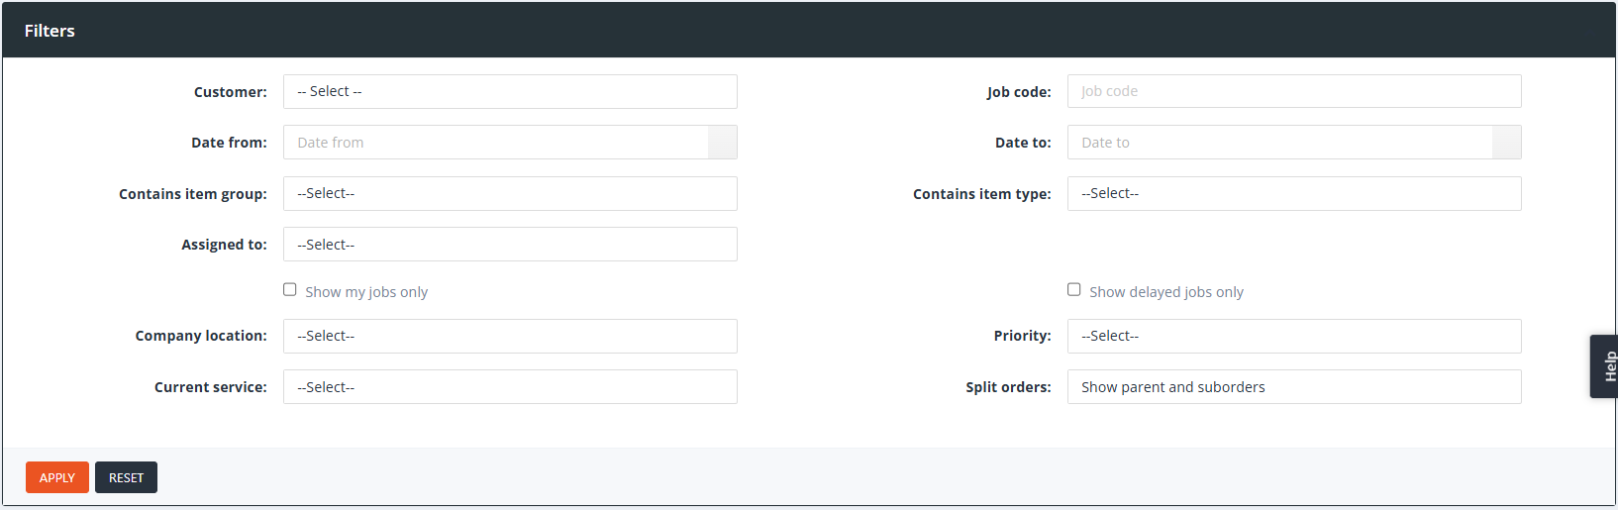Expand the Assigned to dropdown
The image size is (1618, 510).
coord(510,245)
